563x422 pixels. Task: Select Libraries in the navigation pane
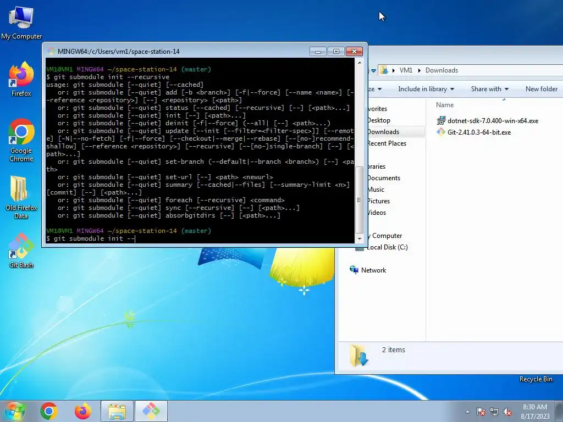coord(377,166)
